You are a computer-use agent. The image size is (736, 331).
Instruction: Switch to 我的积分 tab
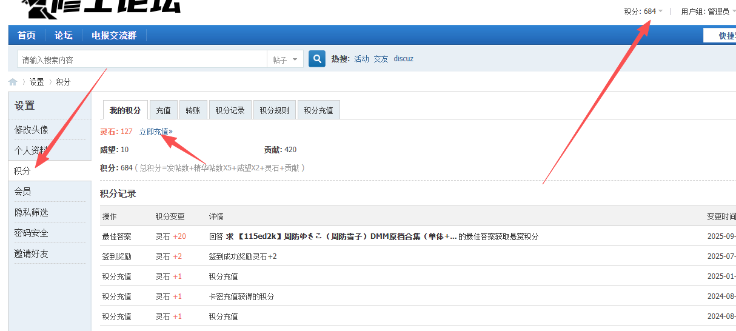coord(125,110)
